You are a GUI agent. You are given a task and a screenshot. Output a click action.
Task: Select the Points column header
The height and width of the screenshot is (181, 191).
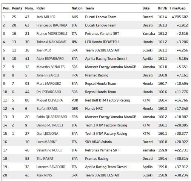coord(17,8)
